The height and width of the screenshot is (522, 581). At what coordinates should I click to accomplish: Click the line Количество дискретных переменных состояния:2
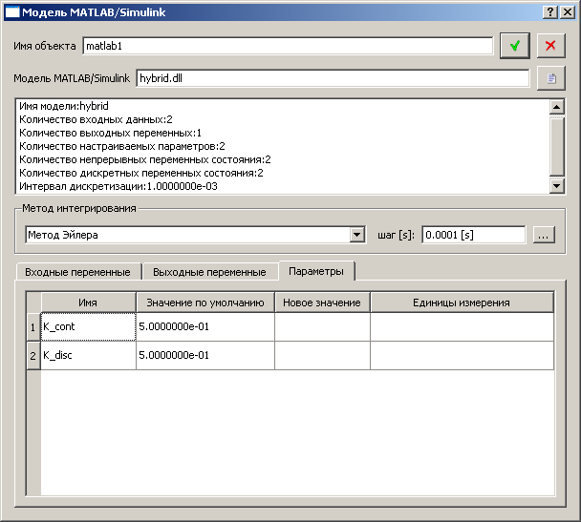[141, 173]
